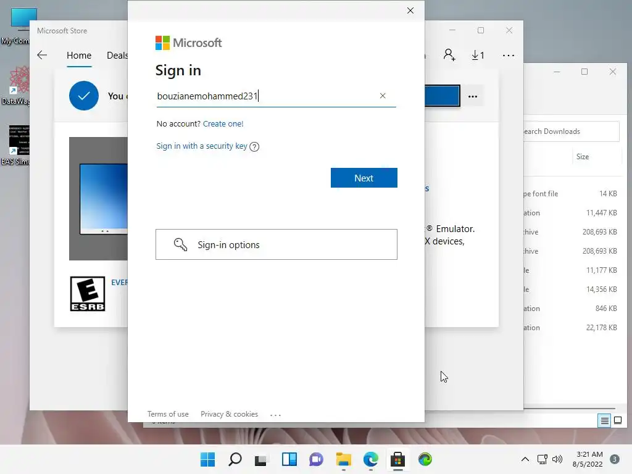Open the clock and date flyout
632x474 pixels.
tap(588, 459)
